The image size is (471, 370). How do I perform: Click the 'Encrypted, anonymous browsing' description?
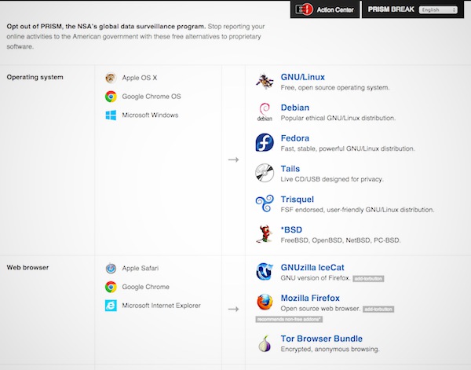pos(330,350)
